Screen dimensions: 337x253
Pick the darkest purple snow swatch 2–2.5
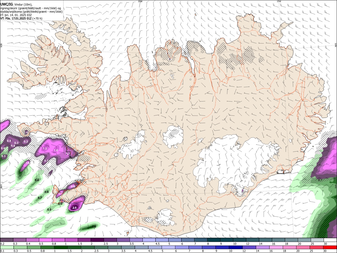(97, 240)
